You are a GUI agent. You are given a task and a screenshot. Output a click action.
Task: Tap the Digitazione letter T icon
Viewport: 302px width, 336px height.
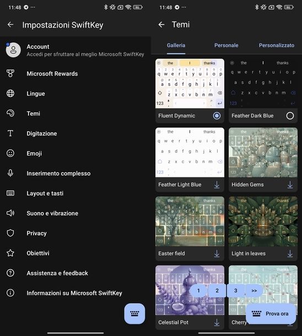coord(10,133)
